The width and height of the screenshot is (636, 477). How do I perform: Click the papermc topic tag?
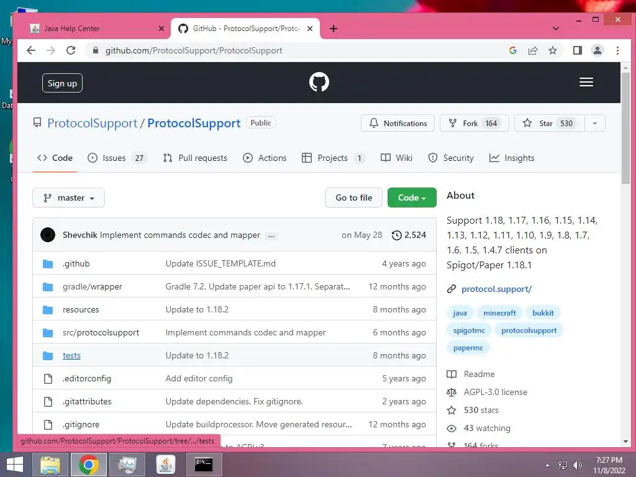tap(468, 348)
